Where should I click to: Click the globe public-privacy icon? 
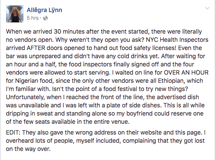[45, 18]
